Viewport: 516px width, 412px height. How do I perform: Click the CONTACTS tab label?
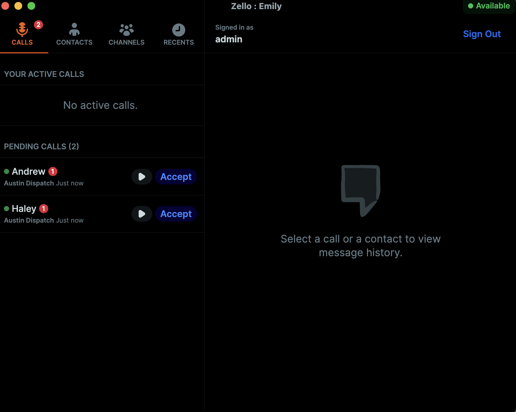point(74,42)
